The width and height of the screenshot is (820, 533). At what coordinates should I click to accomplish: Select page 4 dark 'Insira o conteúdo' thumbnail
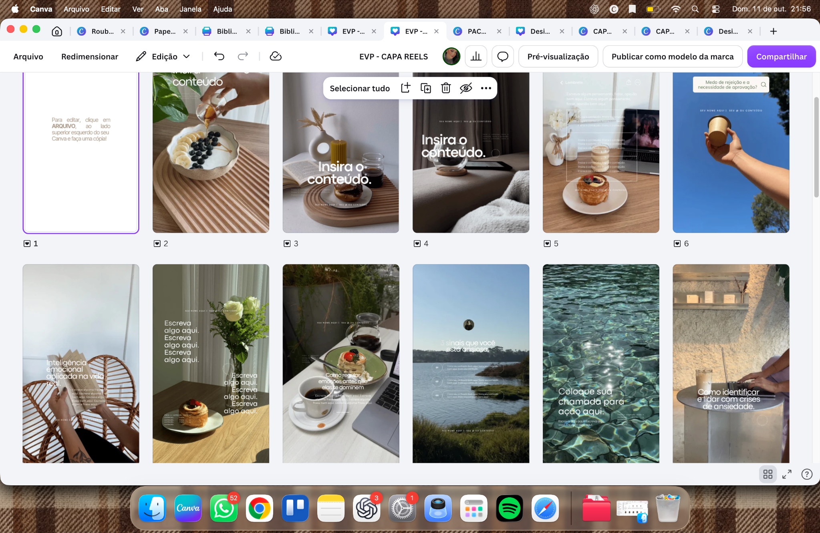(471, 153)
